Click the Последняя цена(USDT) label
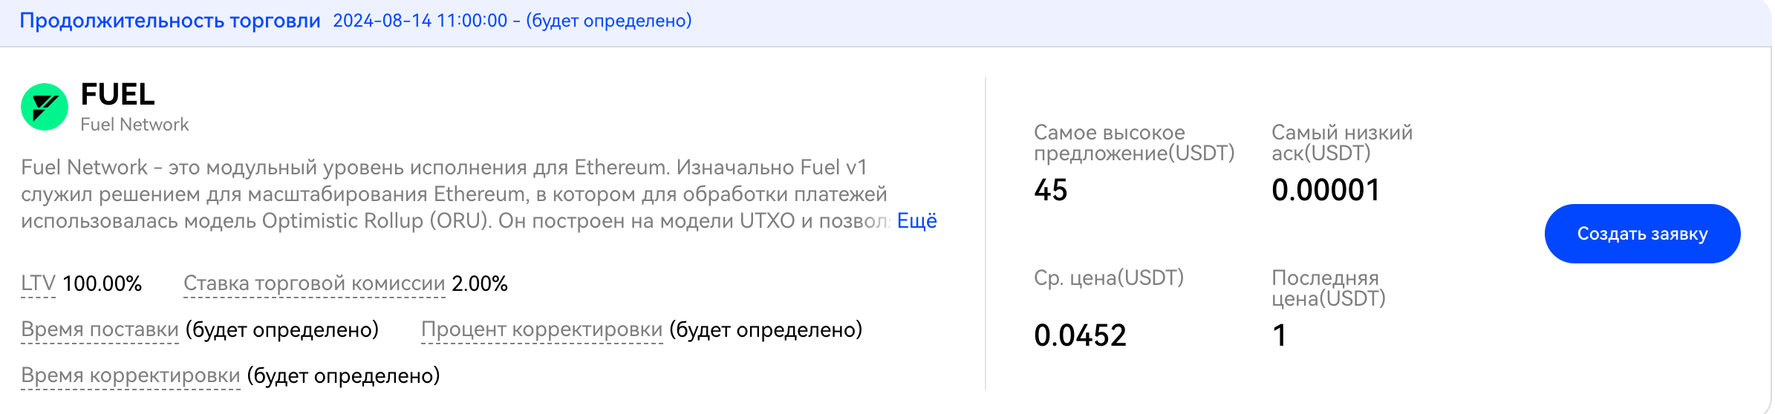The height and width of the screenshot is (414, 1775). 1329,289
